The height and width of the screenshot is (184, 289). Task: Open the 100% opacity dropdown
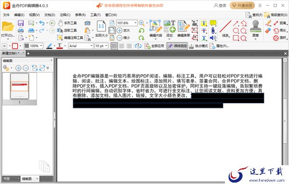pos(41,46)
